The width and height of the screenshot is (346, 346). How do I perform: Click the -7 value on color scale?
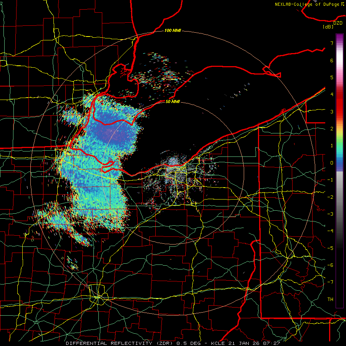[x=330, y=282]
